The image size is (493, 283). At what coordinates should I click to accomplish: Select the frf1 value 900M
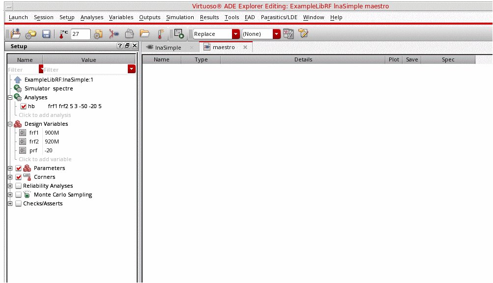point(52,133)
